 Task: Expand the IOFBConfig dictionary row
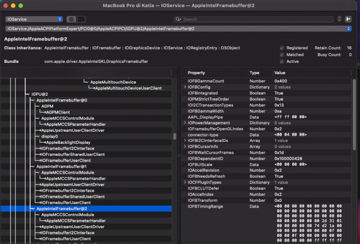point(185,87)
